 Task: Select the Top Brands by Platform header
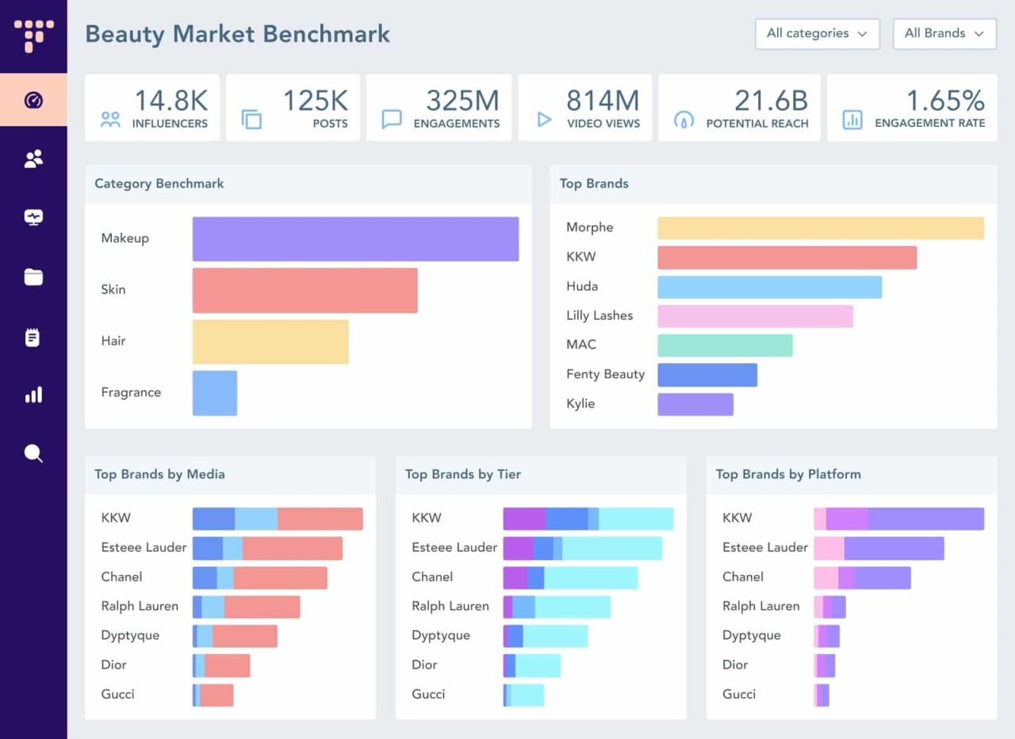(787, 474)
